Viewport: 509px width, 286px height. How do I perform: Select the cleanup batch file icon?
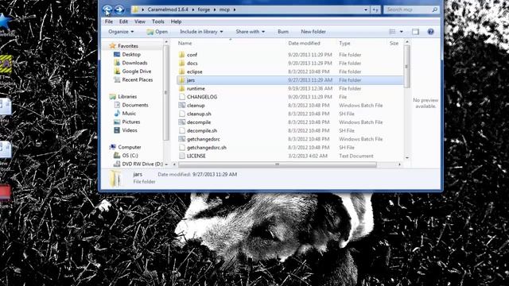pos(182,106)
